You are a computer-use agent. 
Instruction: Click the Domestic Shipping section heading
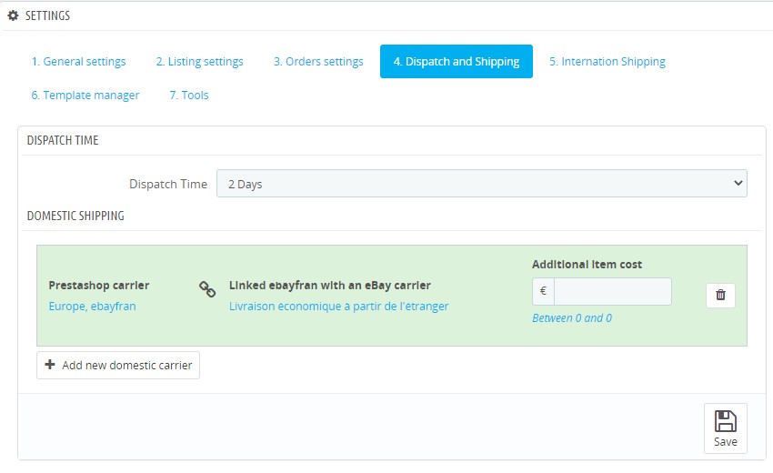click(75, 216)
